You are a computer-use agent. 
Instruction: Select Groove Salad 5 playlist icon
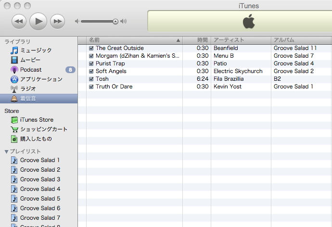click(14, 199)
